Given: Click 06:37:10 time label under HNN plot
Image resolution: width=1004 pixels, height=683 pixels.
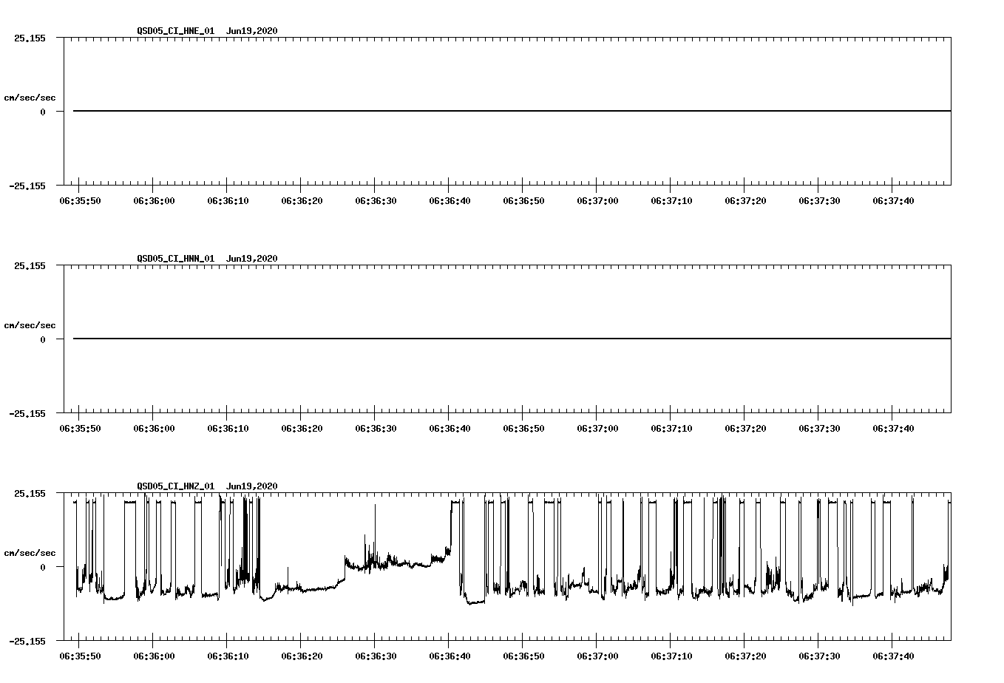Looking at the screenshot, I should (671, 429).
